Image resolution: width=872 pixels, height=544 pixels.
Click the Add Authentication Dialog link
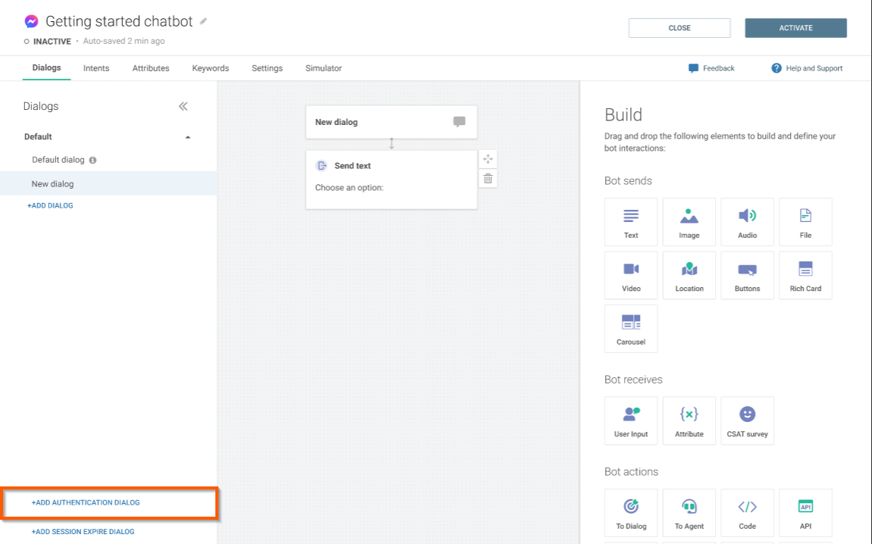[86, 503]
